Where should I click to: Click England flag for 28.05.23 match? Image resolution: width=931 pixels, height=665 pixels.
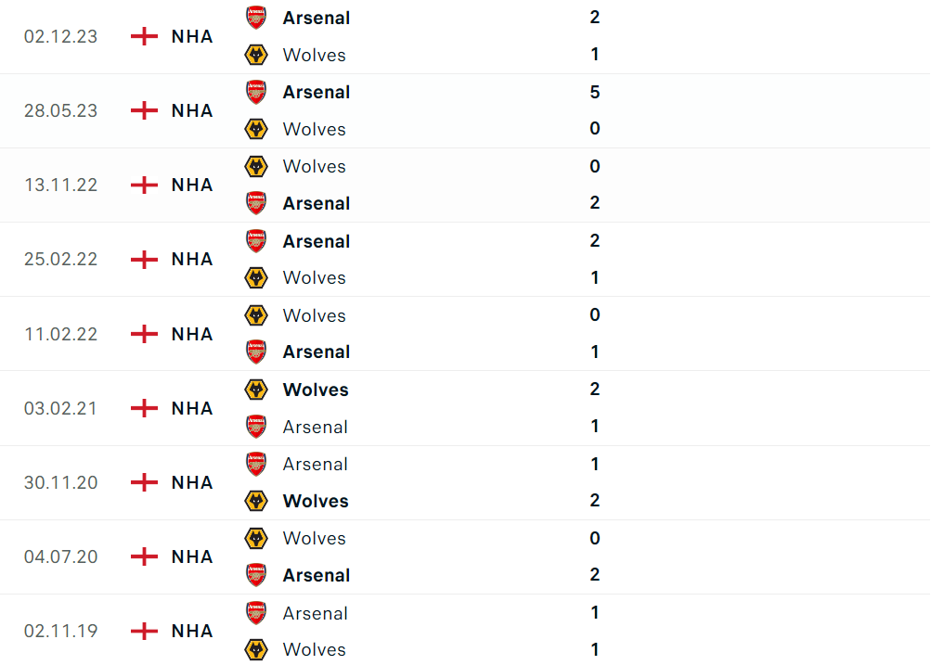(x=144, y=110)
